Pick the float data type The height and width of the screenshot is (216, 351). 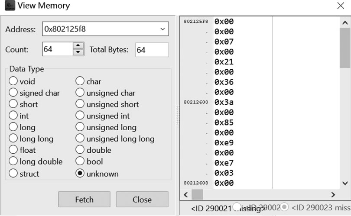13,150
